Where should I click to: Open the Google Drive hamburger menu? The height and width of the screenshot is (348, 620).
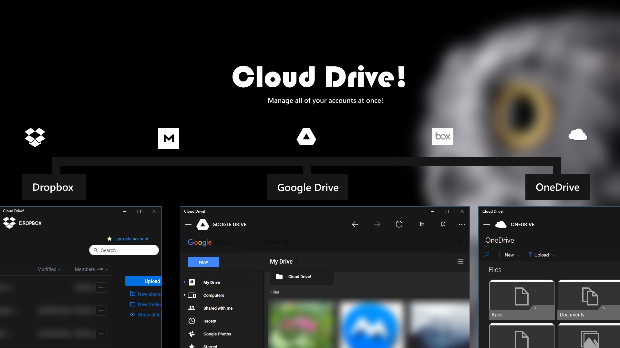coord(188,224)
